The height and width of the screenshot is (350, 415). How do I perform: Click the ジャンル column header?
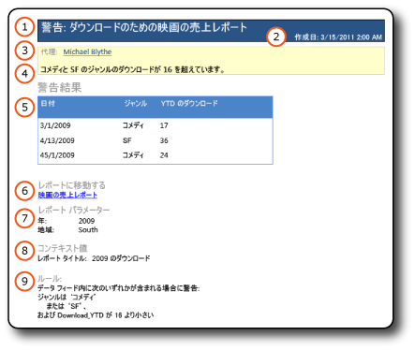[136, 103]
